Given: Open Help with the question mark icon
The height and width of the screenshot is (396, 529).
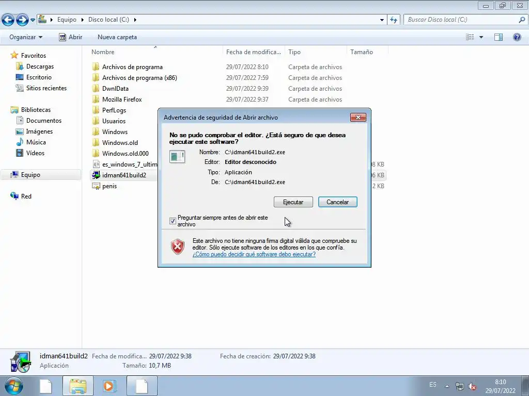Looking at the screenshot, I should pyautogui.click(x=517, y=37).
